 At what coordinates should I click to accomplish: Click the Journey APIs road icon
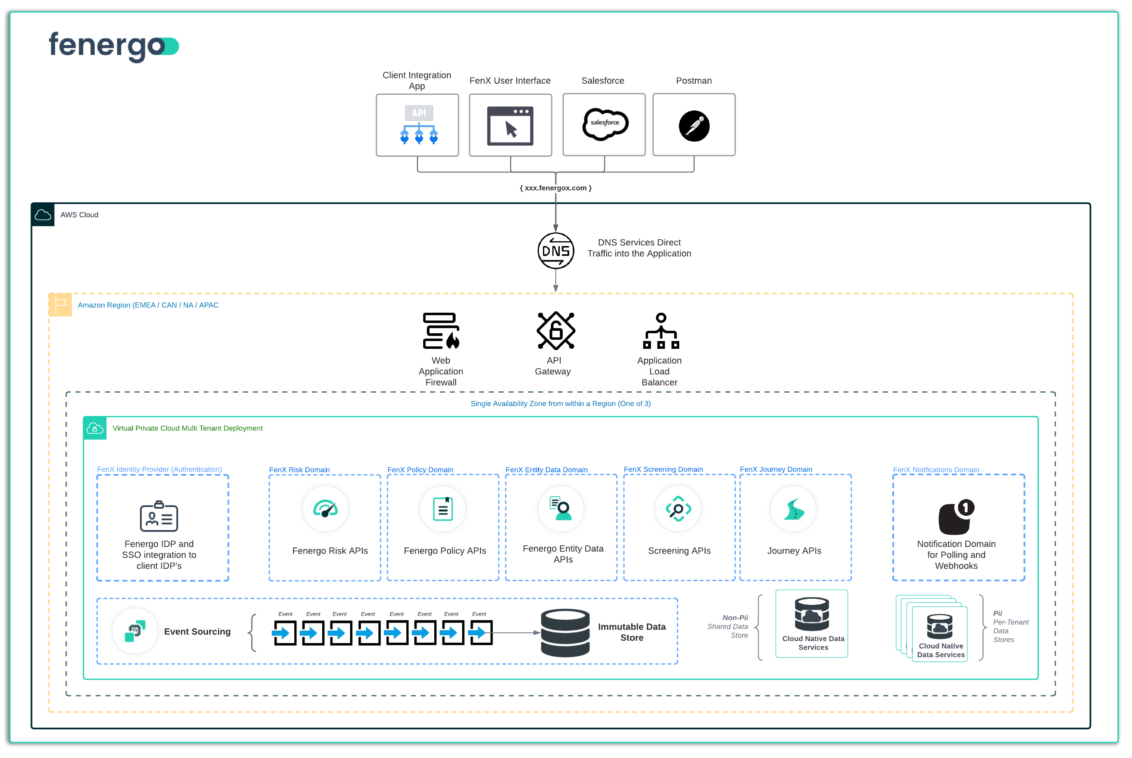click(x=794, y=509)
